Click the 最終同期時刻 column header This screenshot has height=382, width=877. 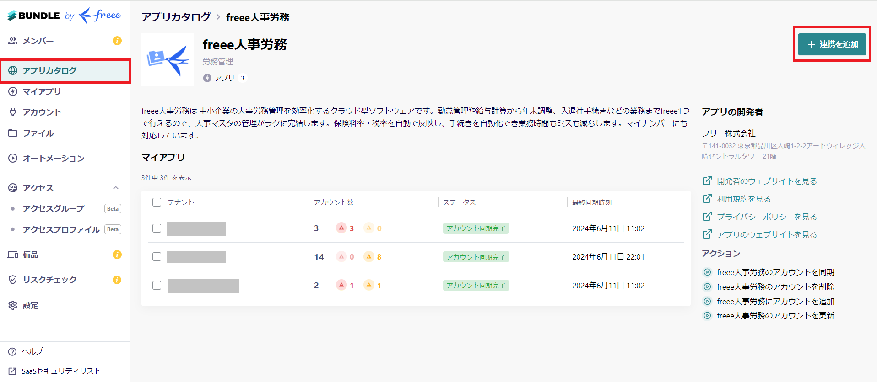pyautogui.click(x=592, y=202)
